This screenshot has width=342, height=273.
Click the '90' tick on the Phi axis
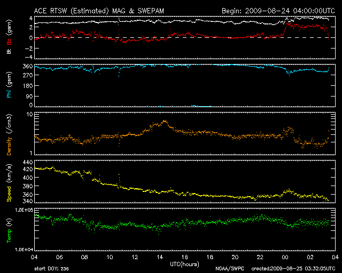(x=29, y=97)
